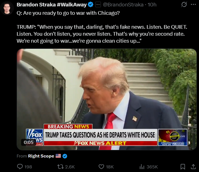This screenshot has height=172, width=199.
Task: View post analytics bar chart icon
Action: click(x=142, y=167)
